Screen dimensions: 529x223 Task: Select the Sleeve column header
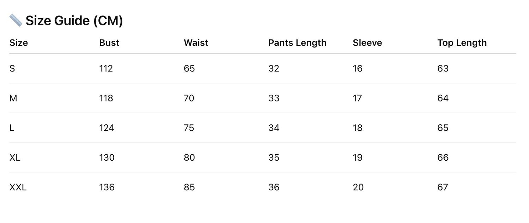pos(367,43)
